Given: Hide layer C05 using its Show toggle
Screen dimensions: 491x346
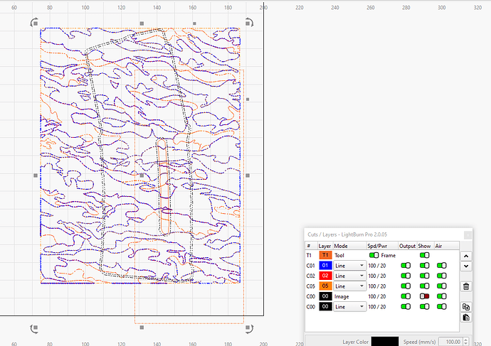Looking at the screenshot, I should point(425,286).
